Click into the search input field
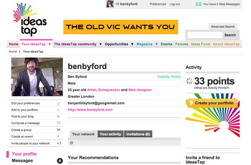 coord(205,35)
